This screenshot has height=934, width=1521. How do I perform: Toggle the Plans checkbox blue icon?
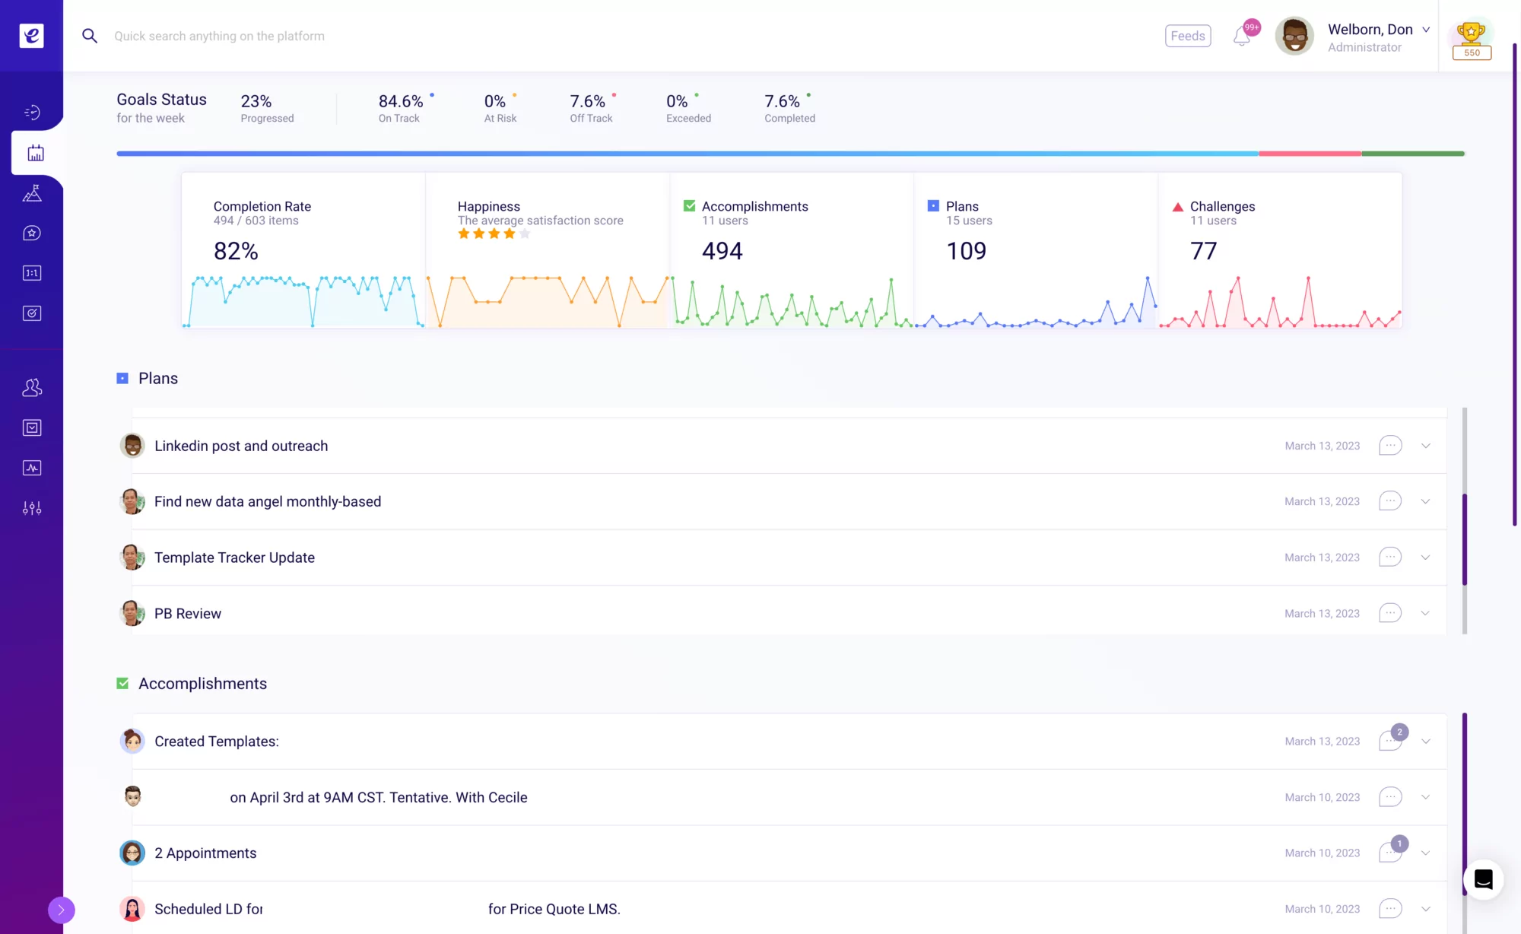tap(122, 378)
